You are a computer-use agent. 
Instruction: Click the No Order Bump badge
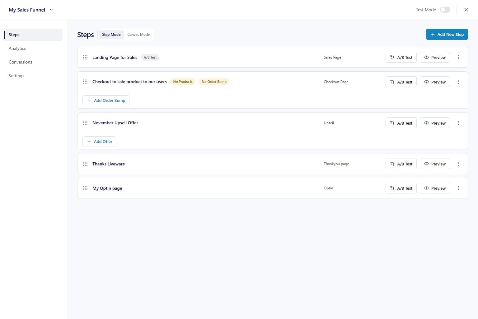214,82
